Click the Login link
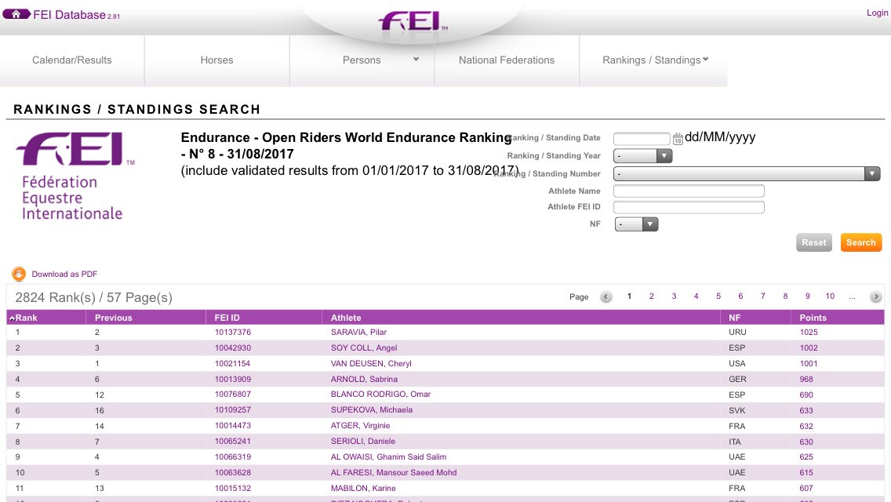This screenshot has height=502, width=891. point(877,13)
